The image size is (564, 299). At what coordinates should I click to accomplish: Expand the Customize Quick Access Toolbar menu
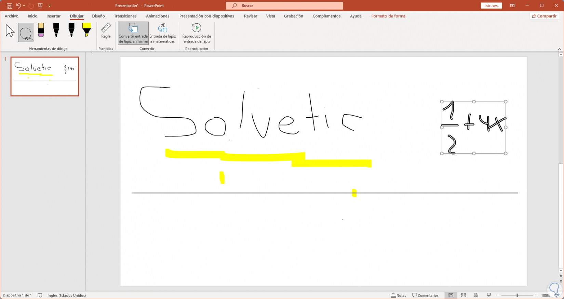tap(50, 6)
